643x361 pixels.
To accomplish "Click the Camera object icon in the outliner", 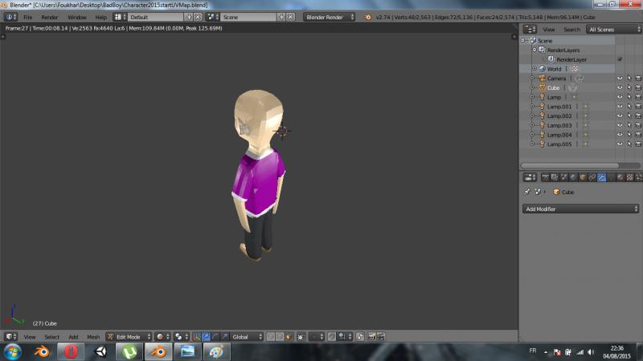I will pos(542,79).
